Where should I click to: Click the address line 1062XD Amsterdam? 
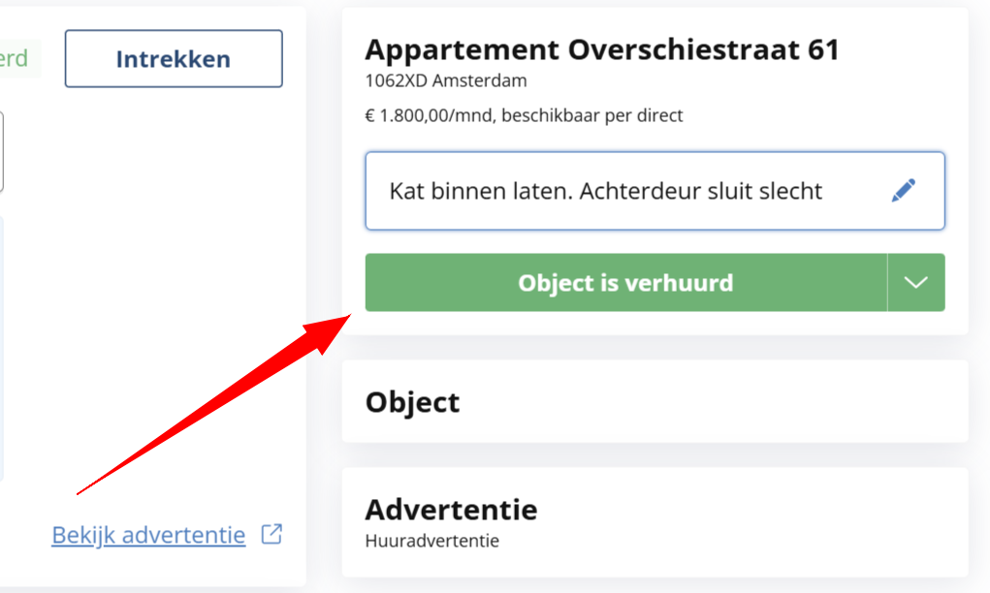tap(446, 80)
